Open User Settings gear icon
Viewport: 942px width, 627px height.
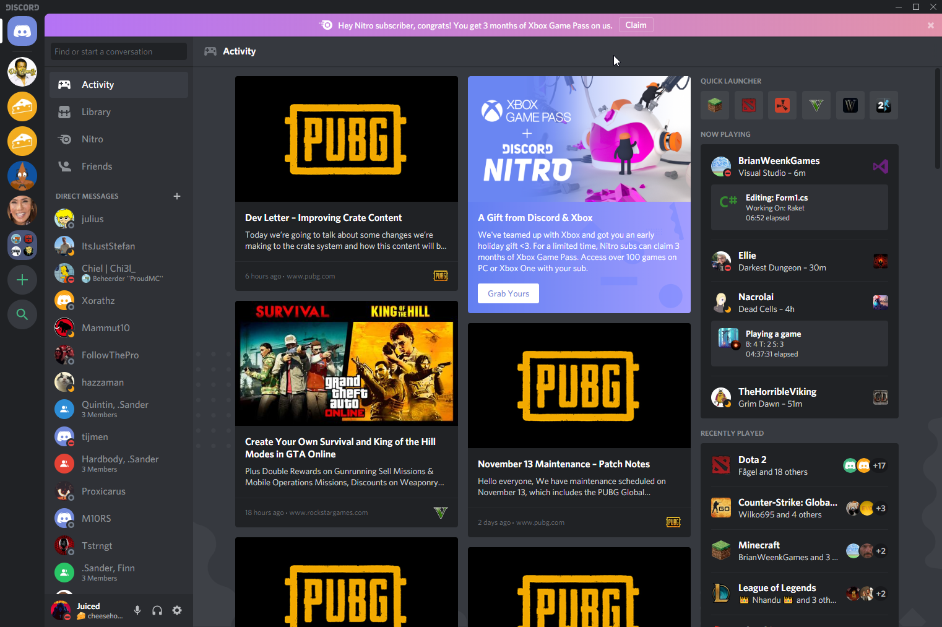pyautogui.click(x=177, y=610)
